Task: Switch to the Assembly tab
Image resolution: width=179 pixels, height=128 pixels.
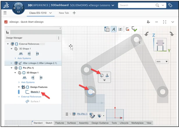Action: coord(84,123)
